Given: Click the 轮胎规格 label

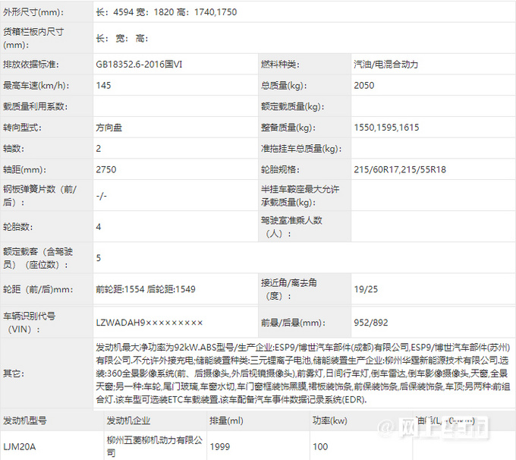Looking at the screenshot, I should tap(280, 169).
